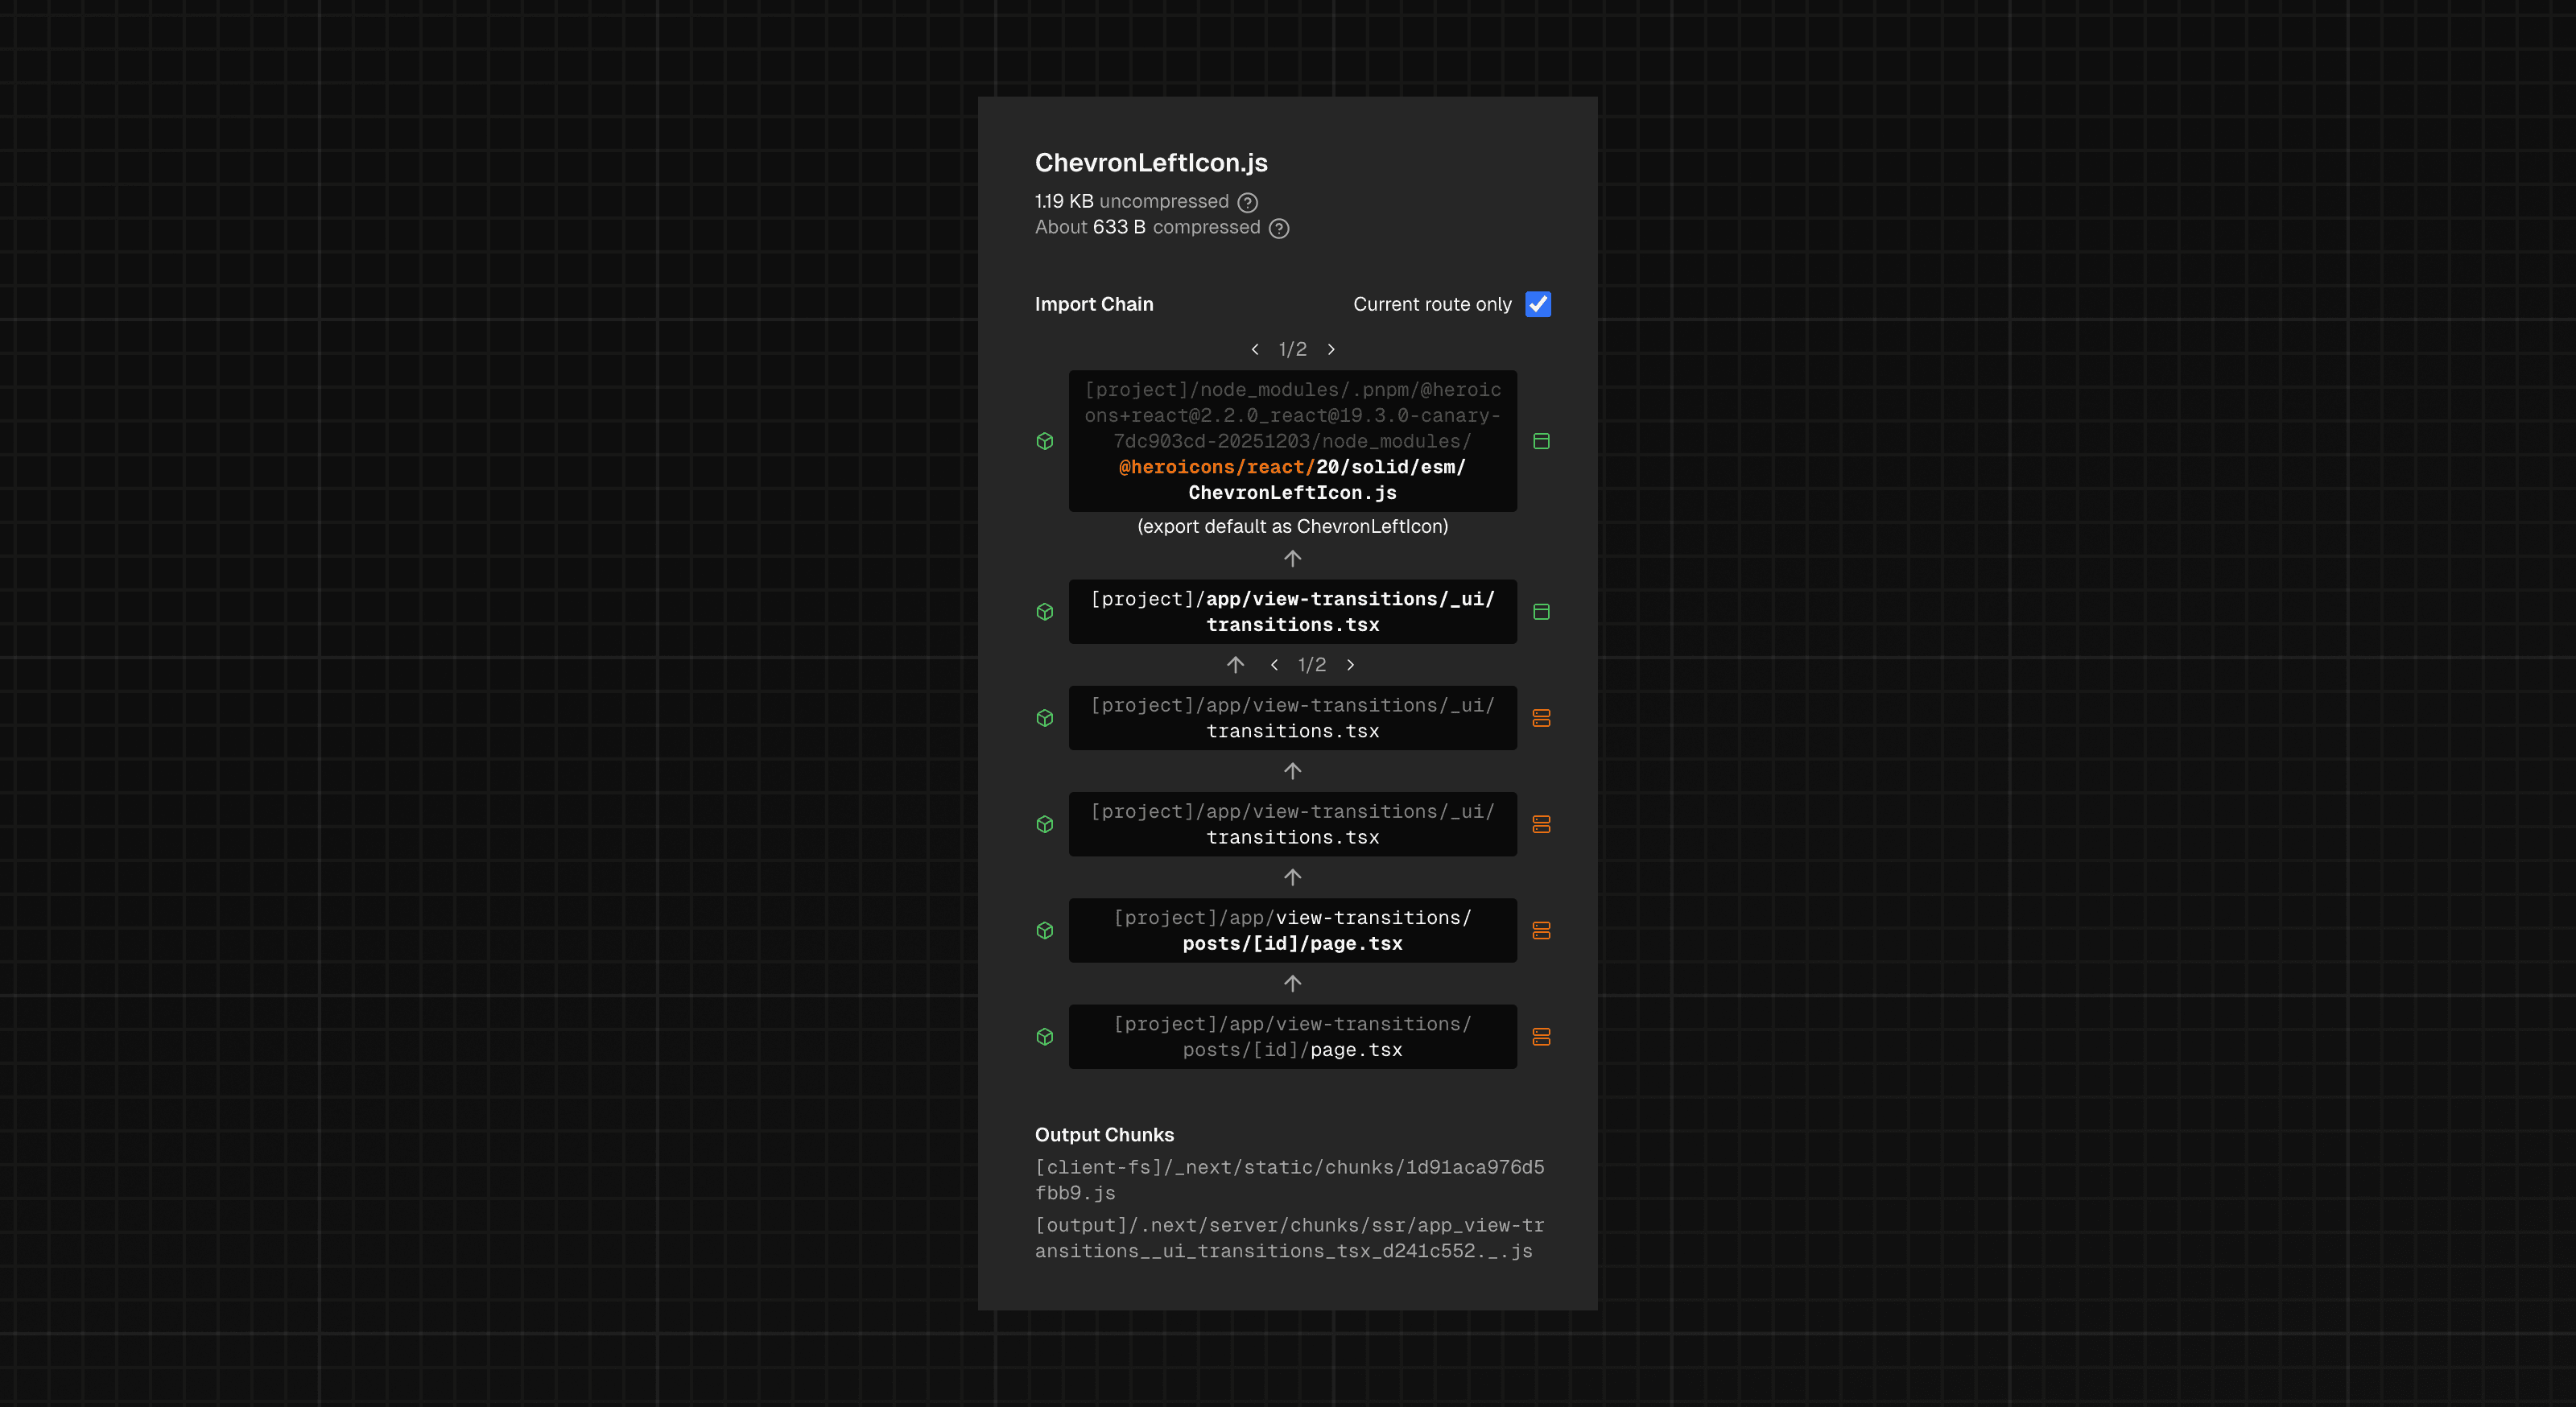This screenshot has width=2576, height=1407.
Task: Click the help icon beside "compressed" size
Action: tap(1278, 228)
